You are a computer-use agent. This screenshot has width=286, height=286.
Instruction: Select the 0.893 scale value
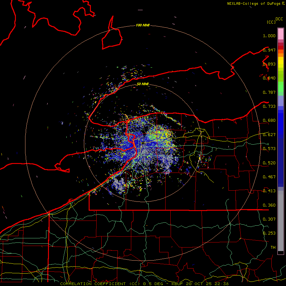(x=269, y=64)
